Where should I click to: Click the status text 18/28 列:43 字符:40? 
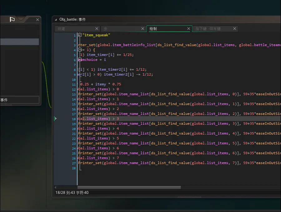[x=72, y=192]
